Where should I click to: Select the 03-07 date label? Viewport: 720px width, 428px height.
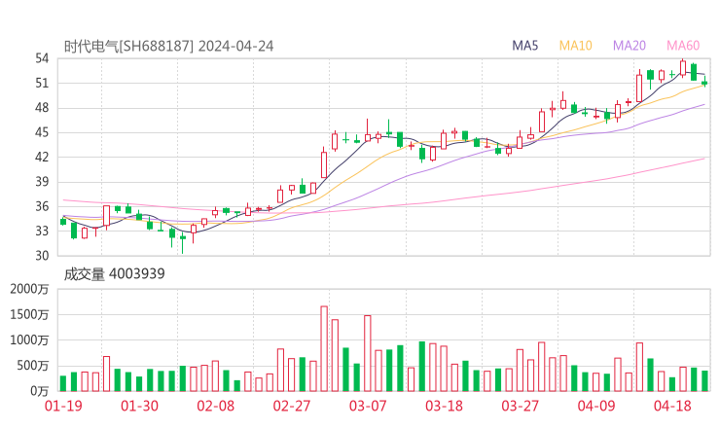tap(368, 406)
